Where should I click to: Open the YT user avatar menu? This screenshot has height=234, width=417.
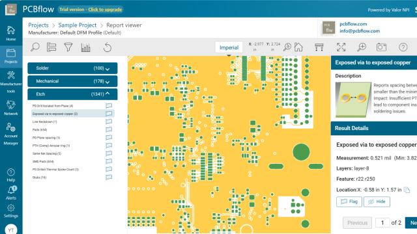(x=11, y=229)
